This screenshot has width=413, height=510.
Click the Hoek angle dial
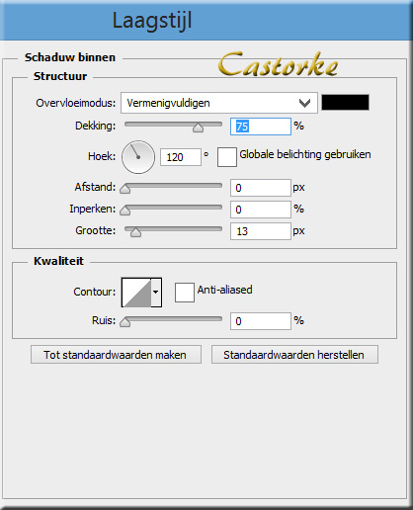point(138,157)
